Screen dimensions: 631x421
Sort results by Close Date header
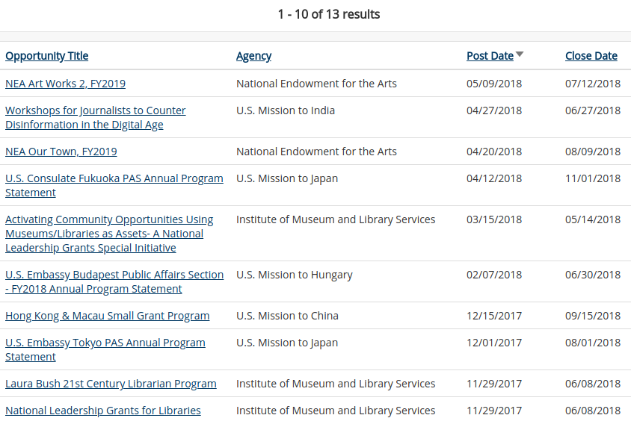[591, 56]
